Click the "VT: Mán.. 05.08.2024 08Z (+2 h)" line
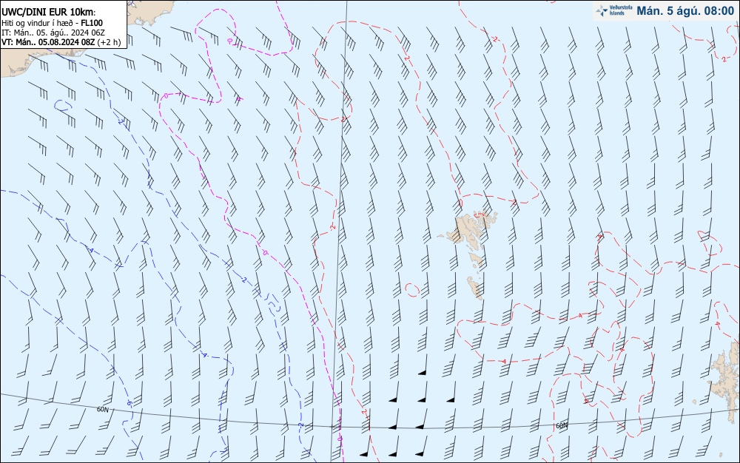Image resolution: width=740 pixels, height=463 pixels. [61, 42]
